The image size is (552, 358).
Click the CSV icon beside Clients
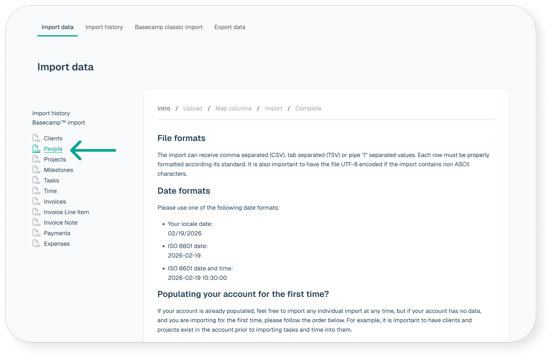pyautogui.click(x=36, y=138)
